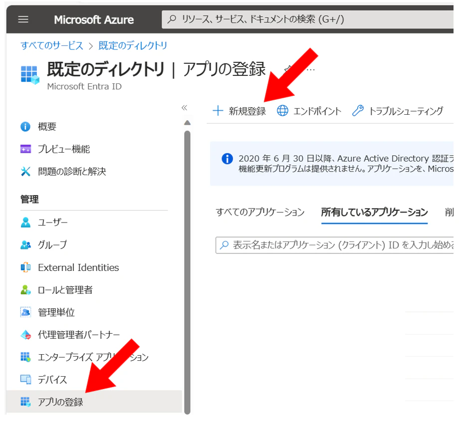The image size is (464, 438).
Task: Focus the global resource search box
Action: point(308,19)
